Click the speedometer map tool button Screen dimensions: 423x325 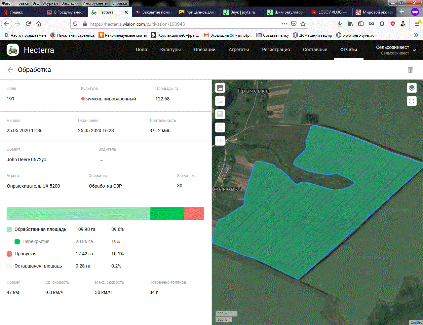[x=220, y=141]
